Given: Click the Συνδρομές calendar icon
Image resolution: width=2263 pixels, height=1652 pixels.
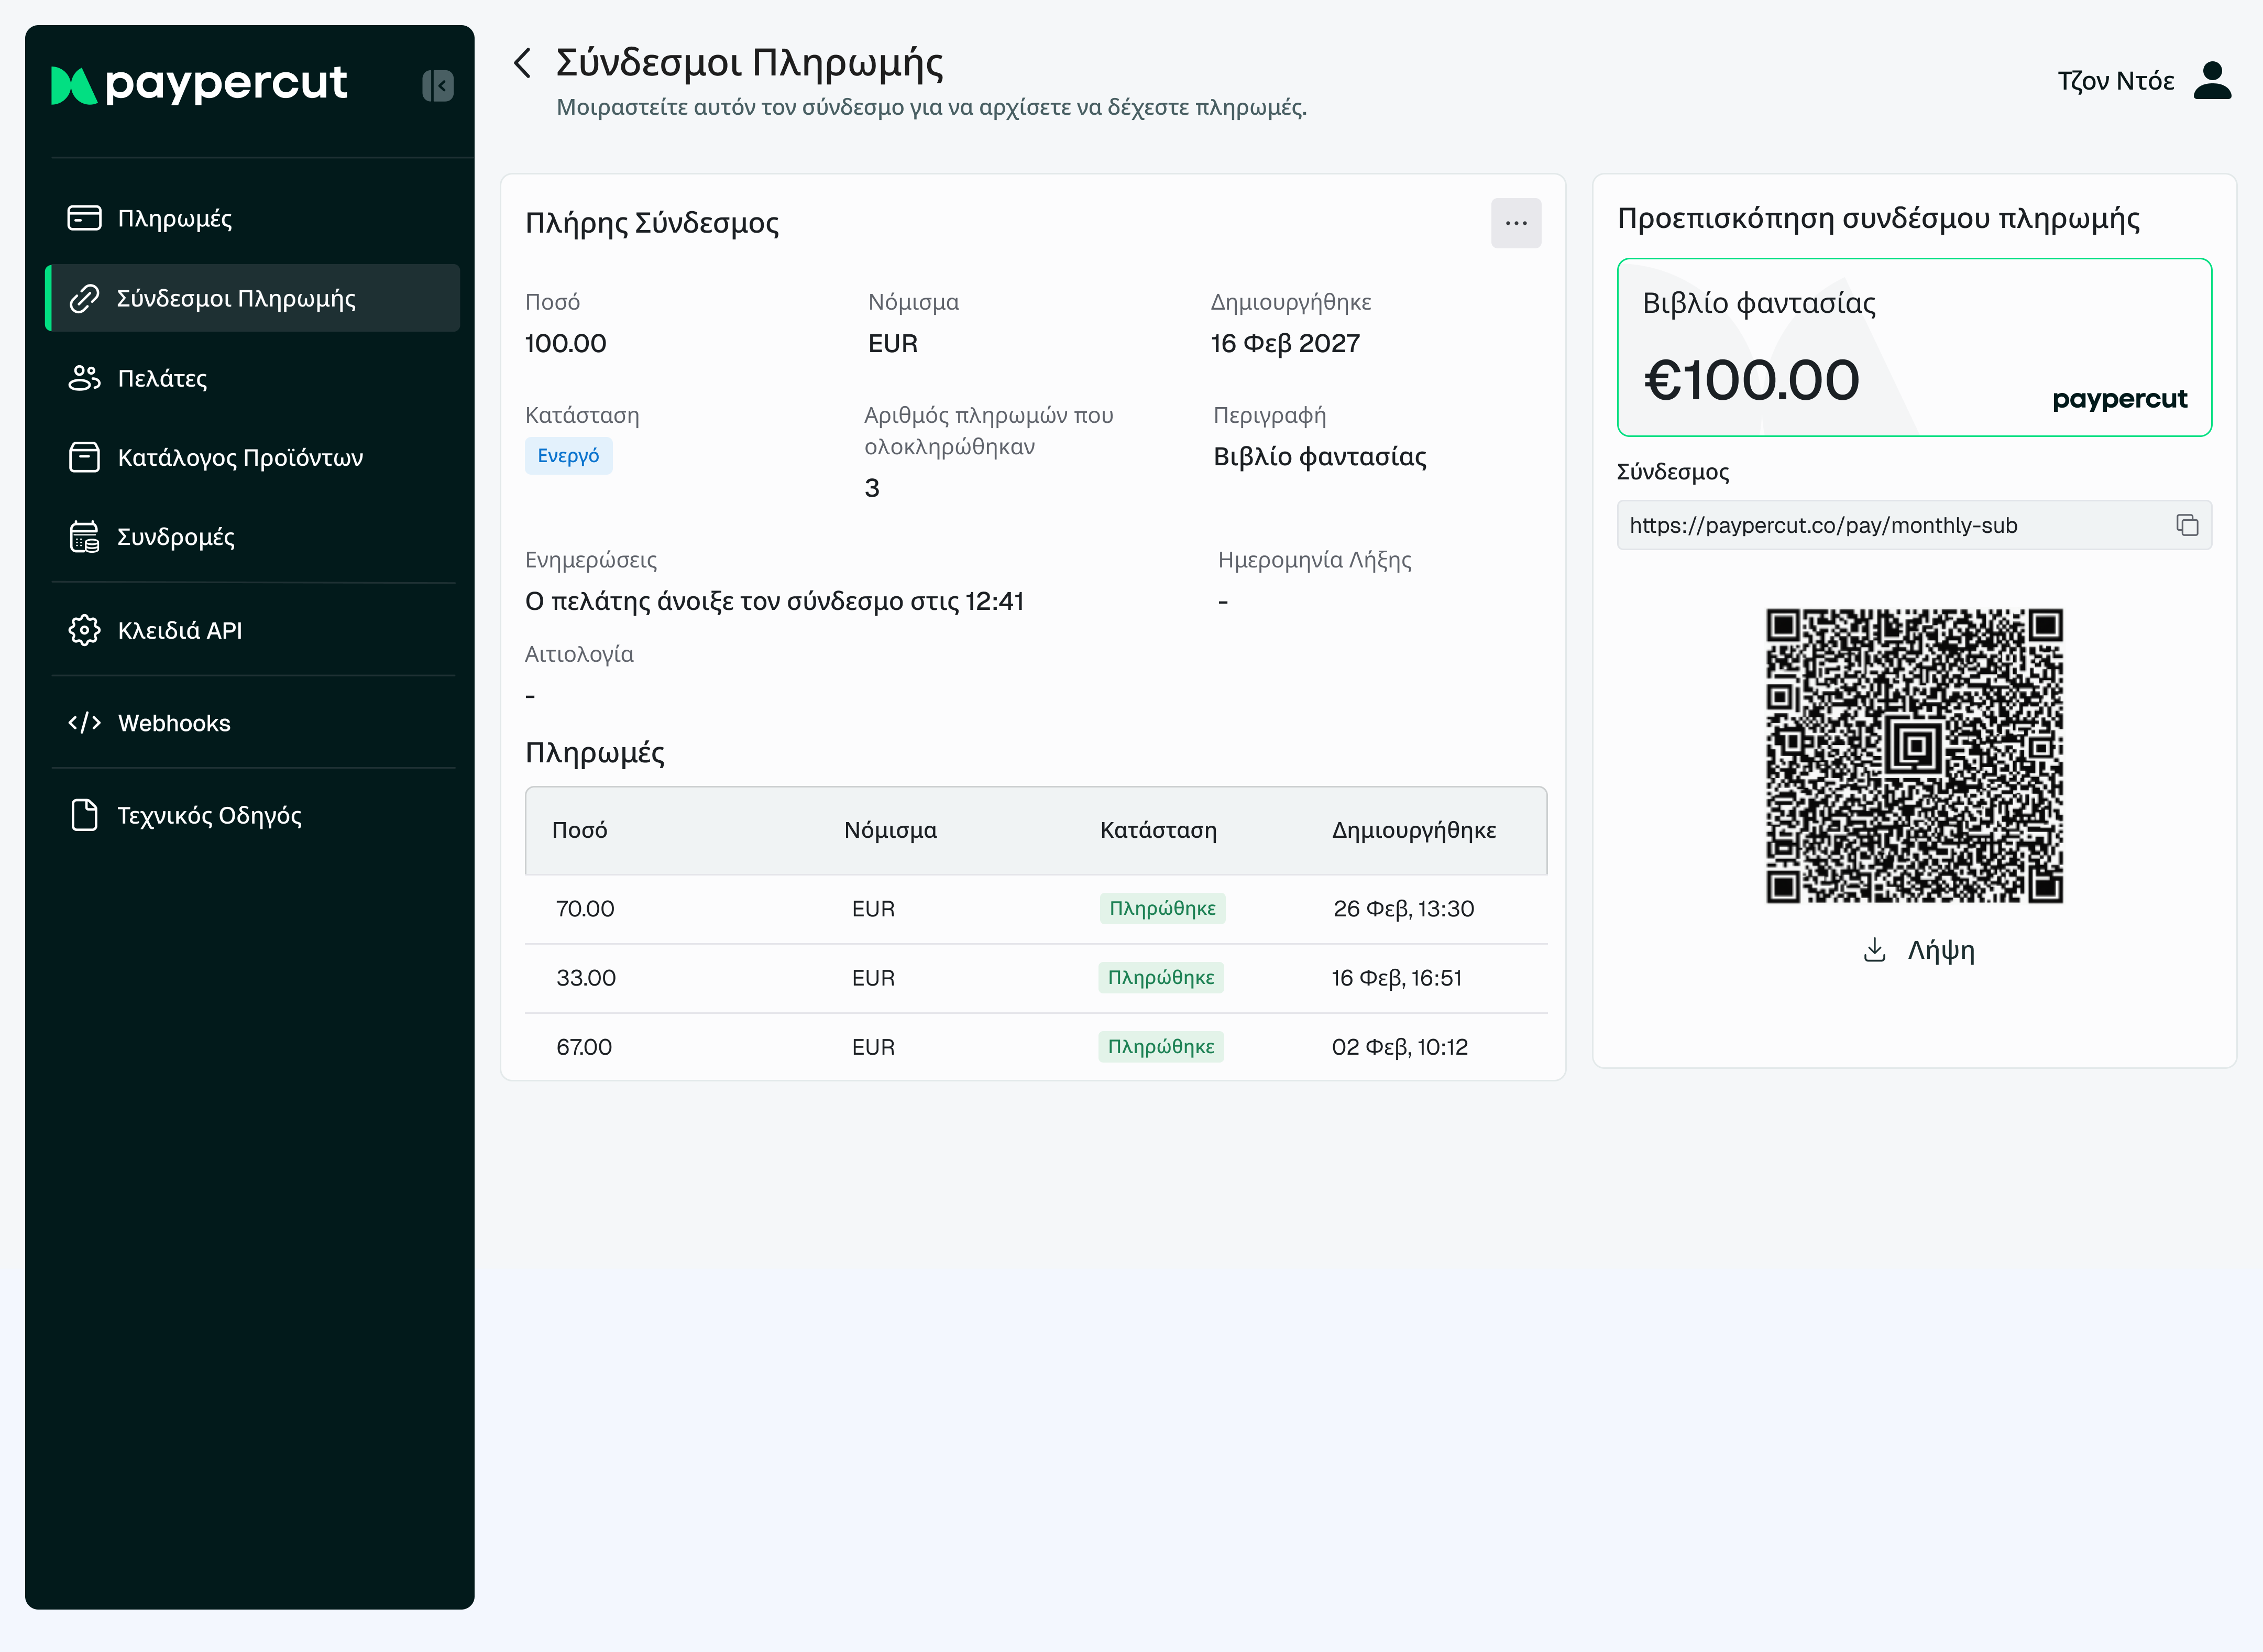Looking at the screenshot, I should tap(84, 537).
